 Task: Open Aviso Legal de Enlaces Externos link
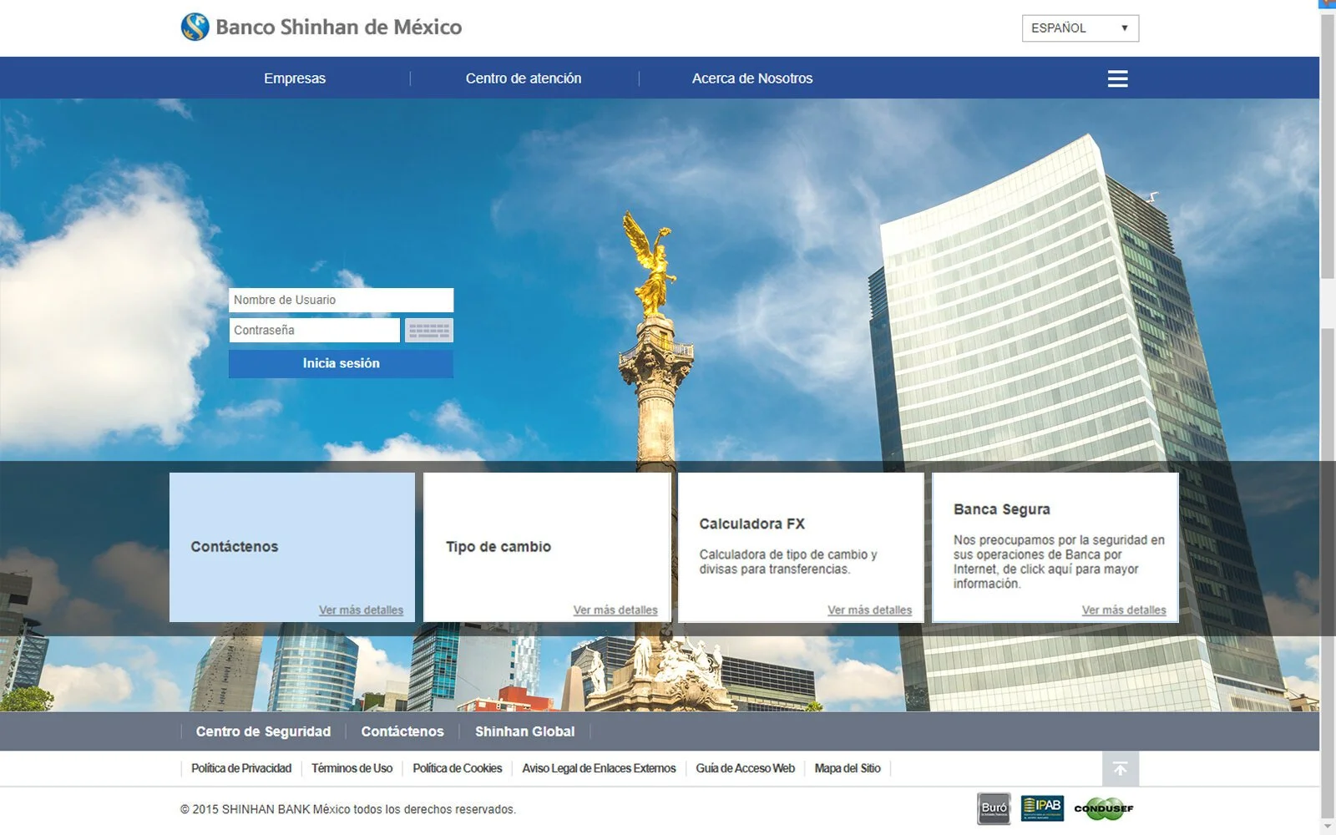coord(599,768)
